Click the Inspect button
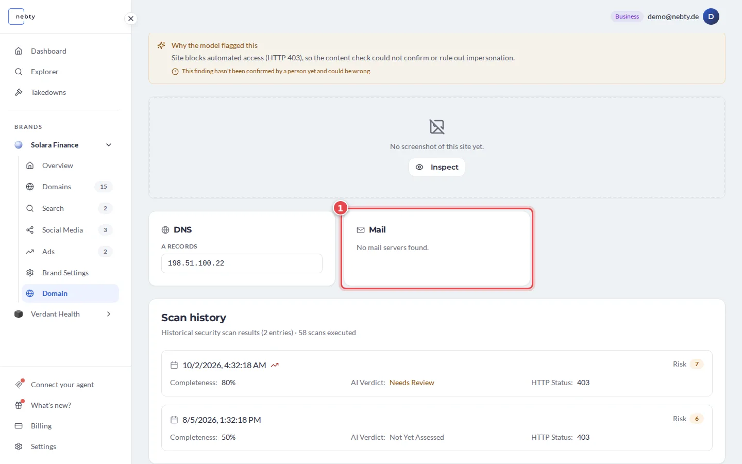The image size is (742, 464). click(437, 167)
